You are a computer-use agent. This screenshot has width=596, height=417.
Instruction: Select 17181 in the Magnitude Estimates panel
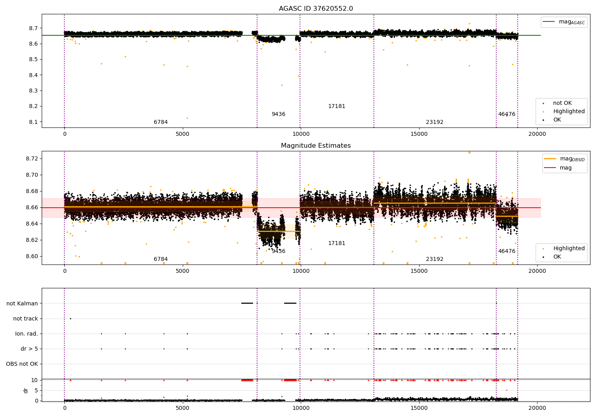coord(337,243)
